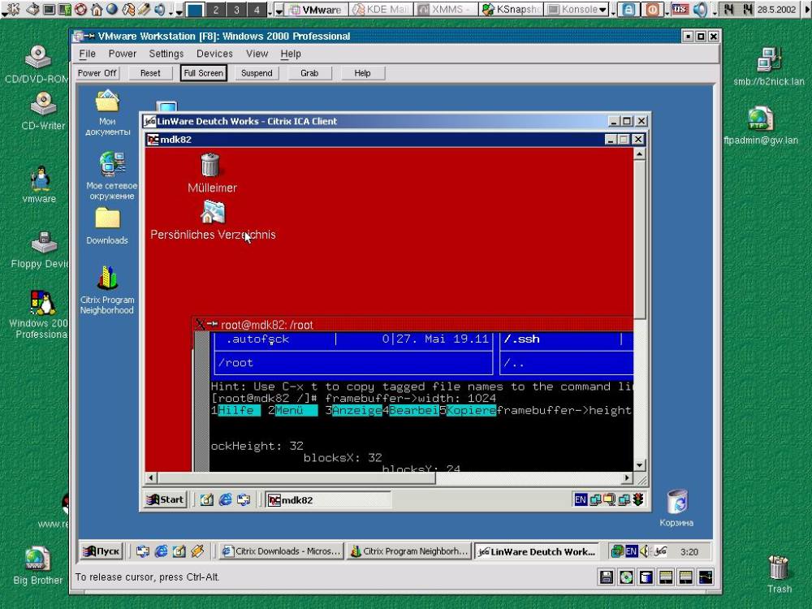This screenshot has height=609, width=812.
Task: Click the horizontal scrollbar thumb in ICA window
Action: pos(296,477)
